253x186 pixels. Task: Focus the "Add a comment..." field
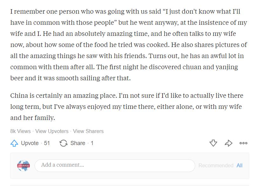click(115, 165)
